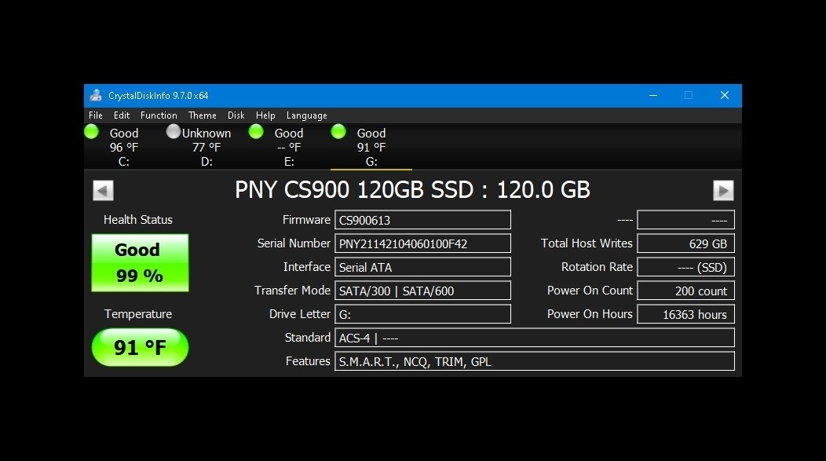Select the G: drive tab showing 91 °F

tap(371, 147)
